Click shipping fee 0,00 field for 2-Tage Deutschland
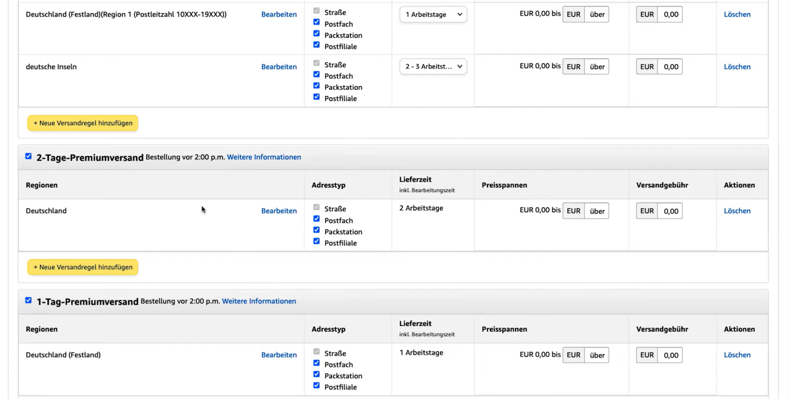This screenshot has width=788, height=399. [670, 211]
